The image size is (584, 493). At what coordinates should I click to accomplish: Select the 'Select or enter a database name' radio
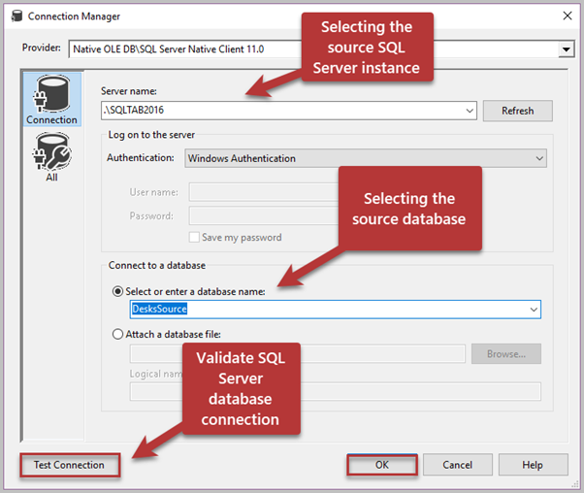click(x=117, y=291)
